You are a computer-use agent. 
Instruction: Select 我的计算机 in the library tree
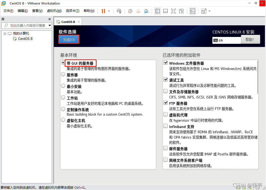(x=21, y=34)
